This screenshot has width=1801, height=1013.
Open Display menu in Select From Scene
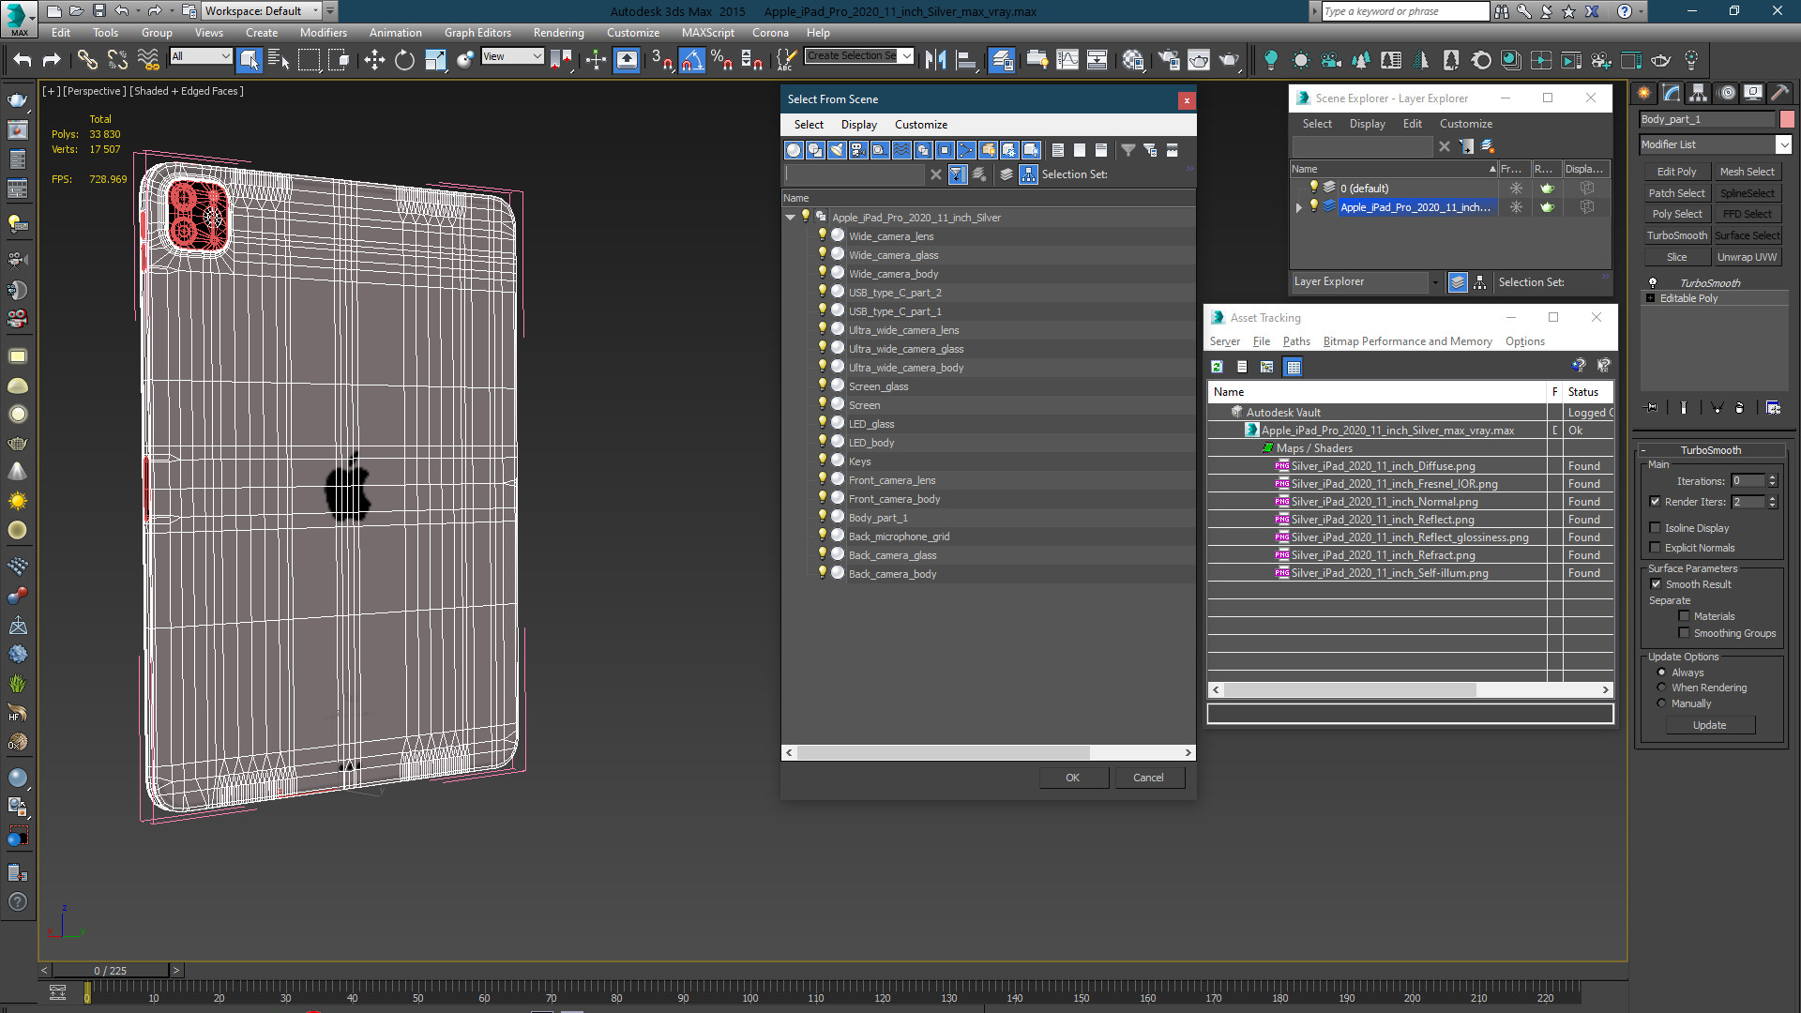pos(858,125)
